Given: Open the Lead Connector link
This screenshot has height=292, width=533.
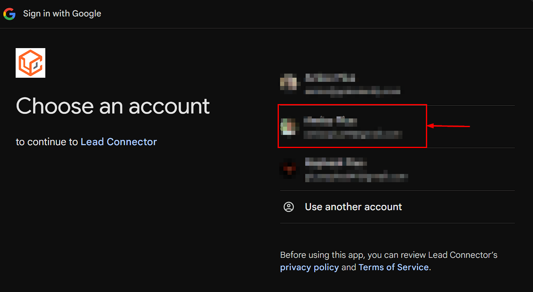Looking at the screenshot, I should [119, 141].
